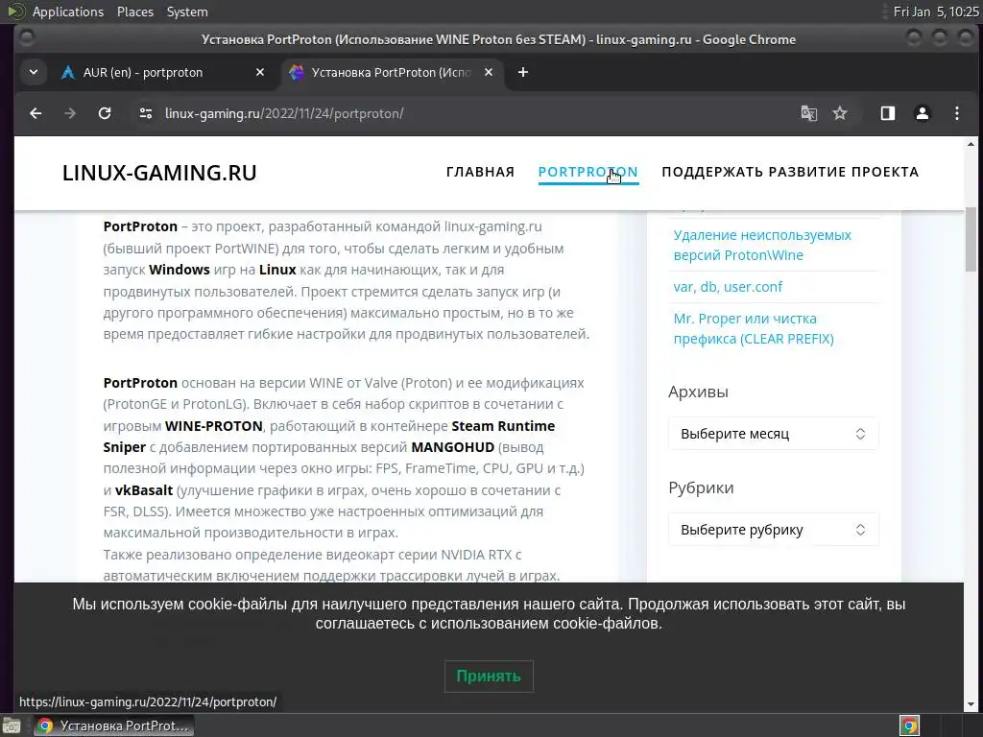Open Mr. Proper или чистка префикса link
This screenshot has width=983, height=737.
[754, 328]
